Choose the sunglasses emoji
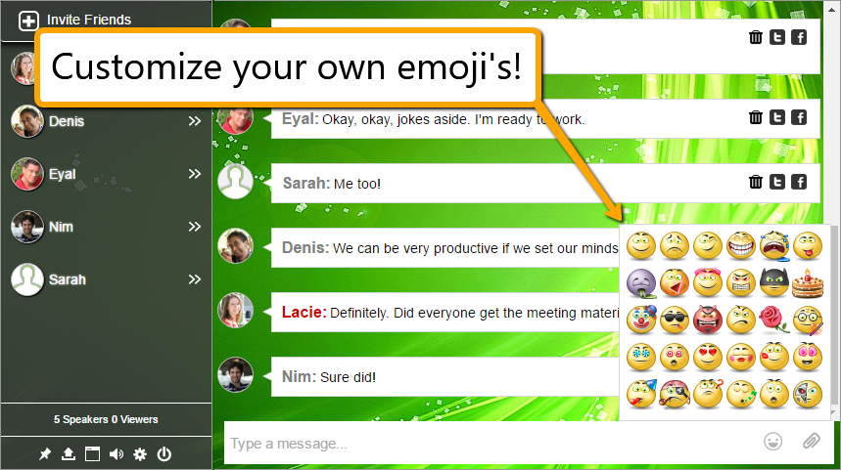This screenshot has width=841, height=470. pyautogui.click(x=675, y=320)
